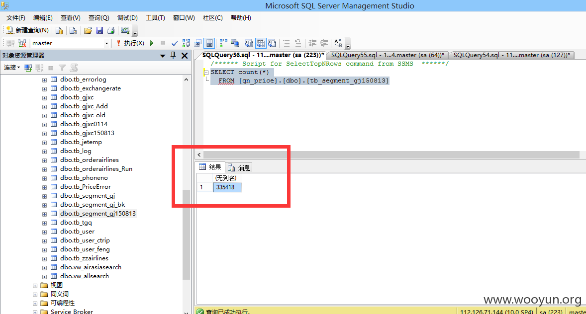Click the Parse checkmark icon
This screenshot has height=314, width=586.
(x=175, y=43)
